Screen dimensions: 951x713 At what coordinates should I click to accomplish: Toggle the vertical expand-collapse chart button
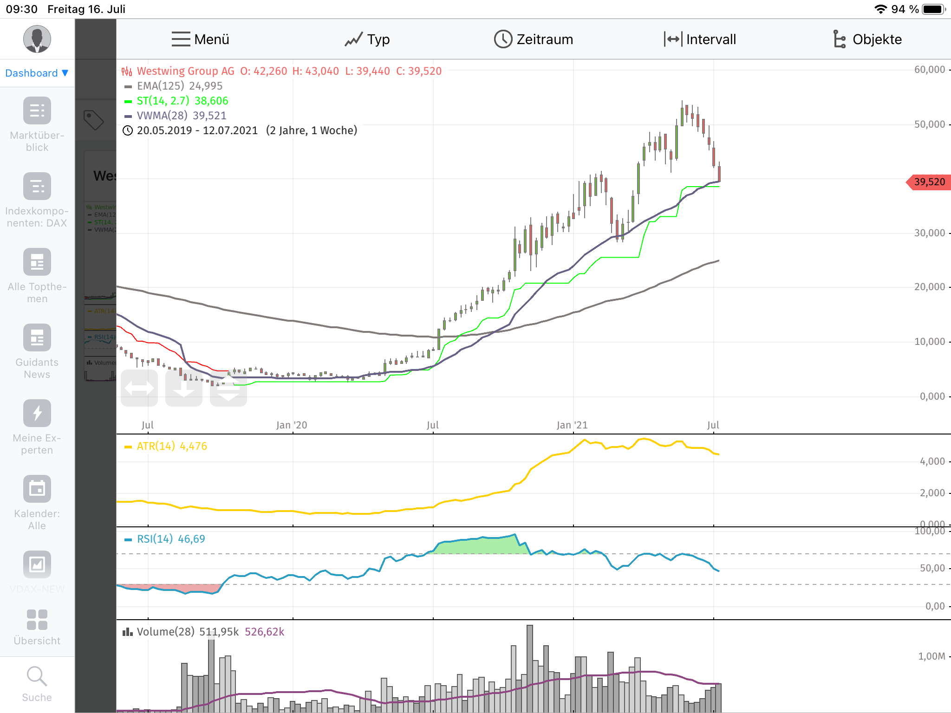pos(228,388)
